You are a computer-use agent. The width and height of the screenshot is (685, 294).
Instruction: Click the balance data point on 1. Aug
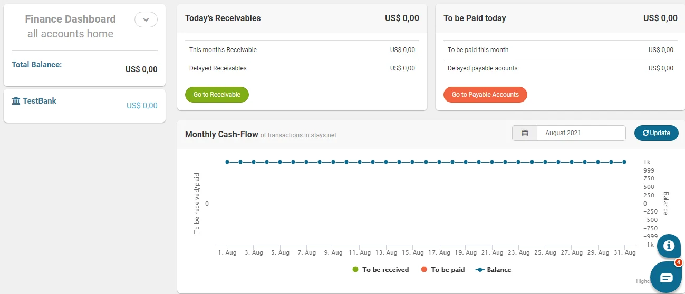point(227,162)
